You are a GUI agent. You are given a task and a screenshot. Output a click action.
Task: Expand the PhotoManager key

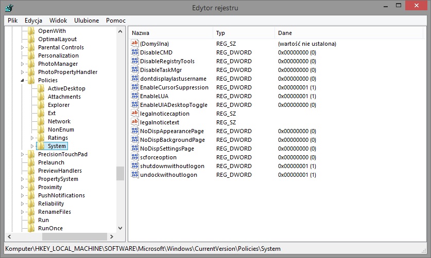pyautogui.click(x=22, y=64)
